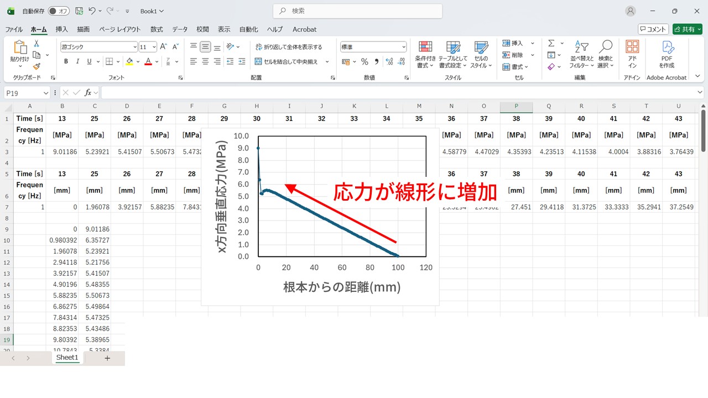Switch to Page Layout (ページ レイアウト) tab

[120, 29]
